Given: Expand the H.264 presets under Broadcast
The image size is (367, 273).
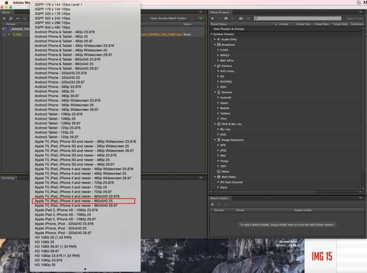Looking at the screenshot, I should click(x=218, y=50).
